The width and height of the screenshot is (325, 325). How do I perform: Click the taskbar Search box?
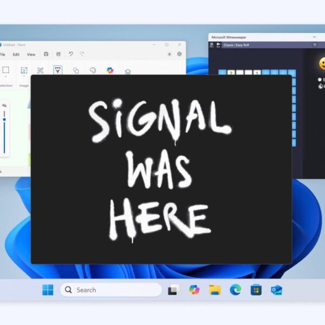pyautogui.click(x=111, y=290)
